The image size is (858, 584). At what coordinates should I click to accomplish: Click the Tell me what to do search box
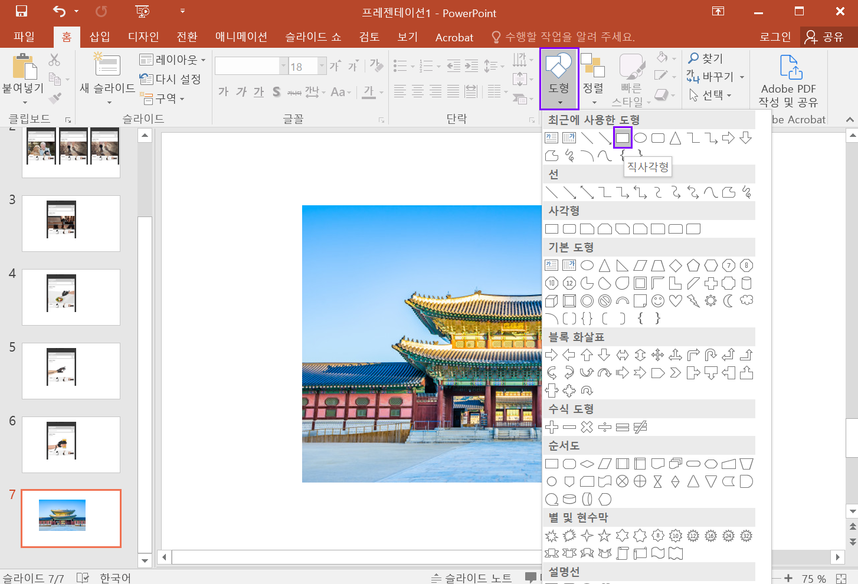(564, 37)
